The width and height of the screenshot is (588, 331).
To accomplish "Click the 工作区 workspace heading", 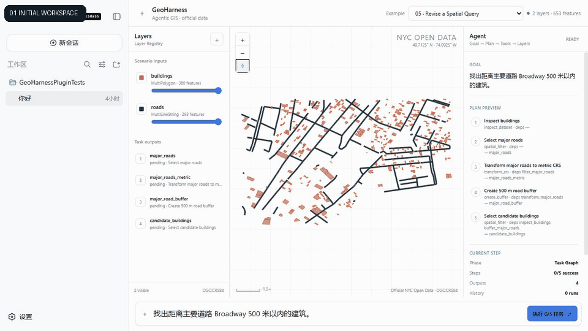I will (17, 64).
